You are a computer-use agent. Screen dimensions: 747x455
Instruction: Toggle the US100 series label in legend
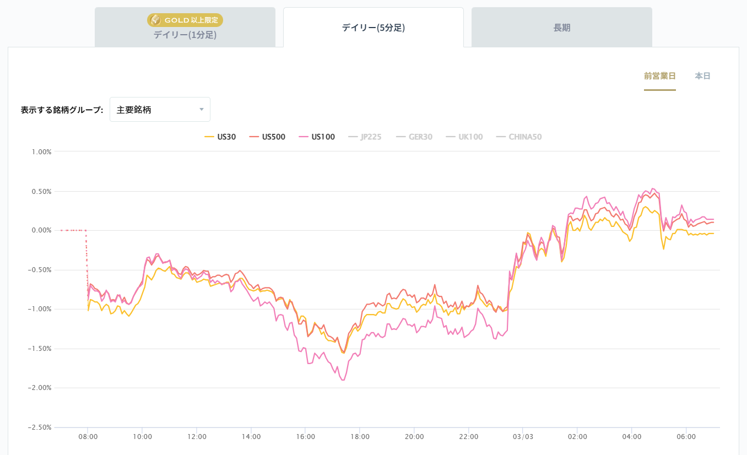tap(323, 137)
